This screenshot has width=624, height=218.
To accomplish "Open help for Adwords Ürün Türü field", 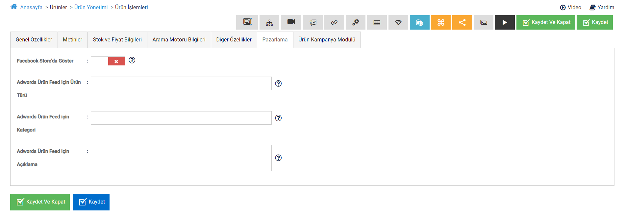I will [278, 84].
